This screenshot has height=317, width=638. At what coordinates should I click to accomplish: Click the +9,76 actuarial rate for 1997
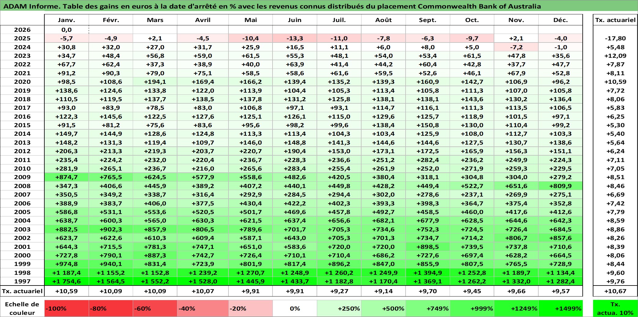point(615,281)
